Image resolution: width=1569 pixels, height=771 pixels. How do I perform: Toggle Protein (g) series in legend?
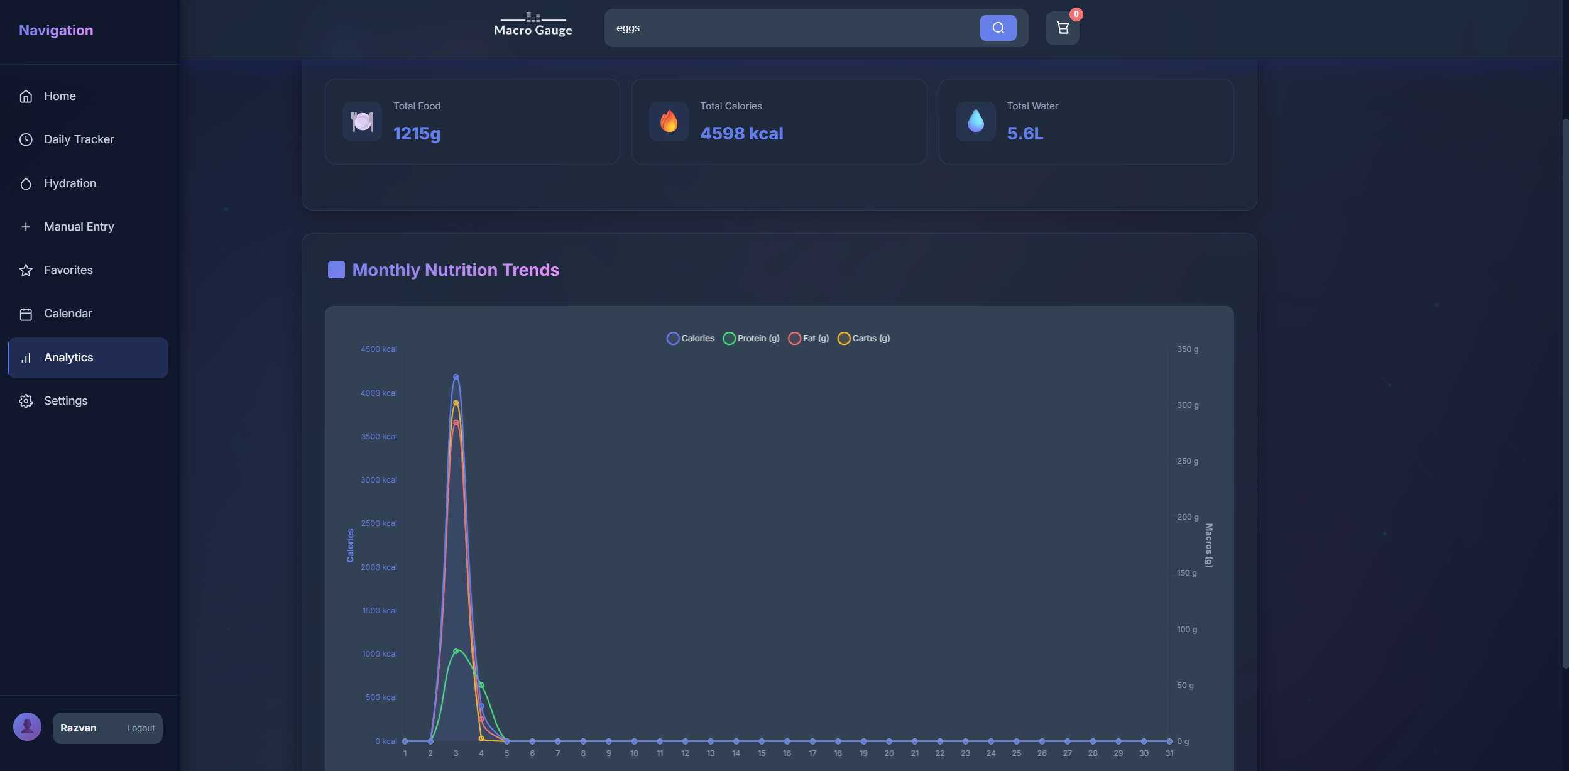pyautogui.click(x=751, y=338)
